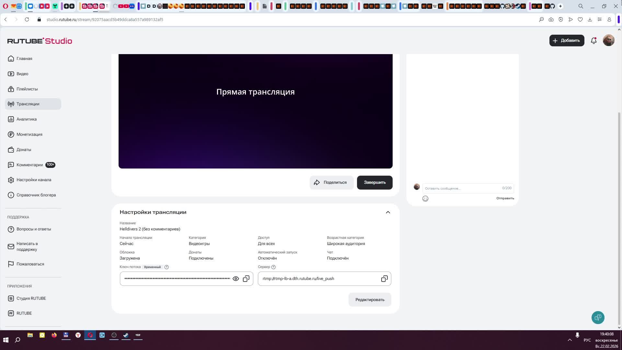Open the emoji picker in chat
Screen dimensions: 622x350
(x=425, y=199)
